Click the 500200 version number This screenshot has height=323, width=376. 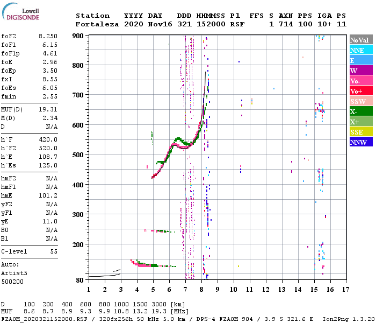point(12,282)
